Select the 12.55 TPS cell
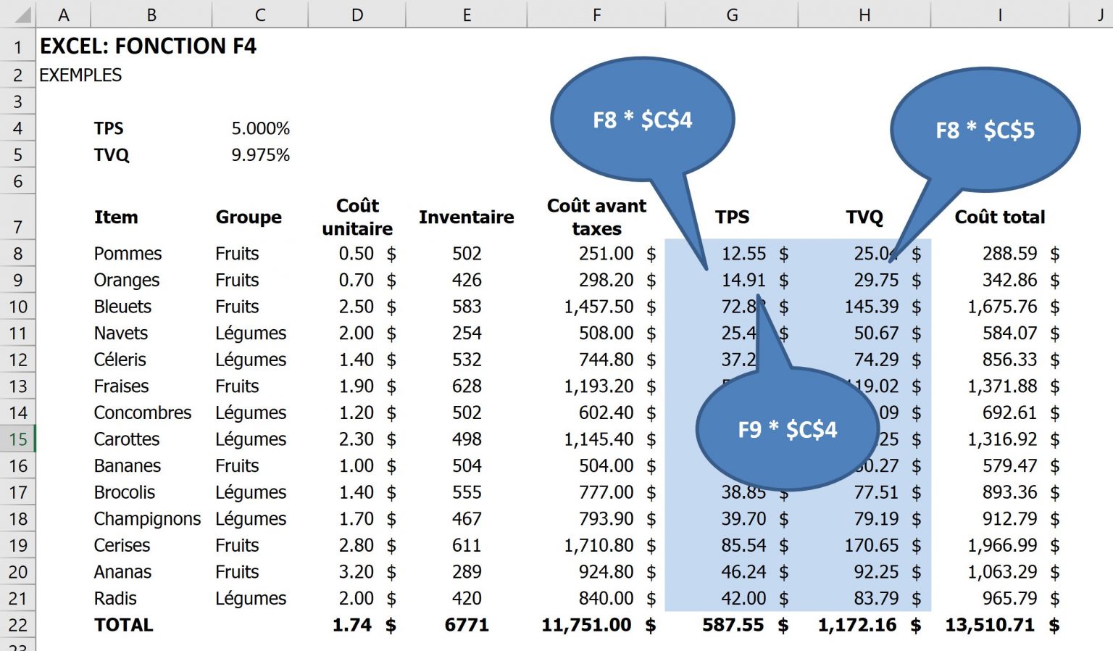 pos(732,254)
